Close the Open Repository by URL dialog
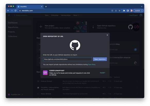The width and height of the screenshot is (150, 106). 107,35
